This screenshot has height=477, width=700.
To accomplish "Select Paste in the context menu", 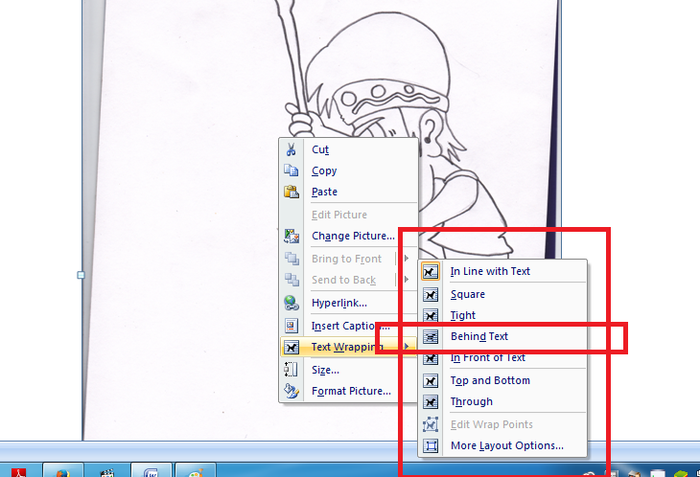I will 348,192.
